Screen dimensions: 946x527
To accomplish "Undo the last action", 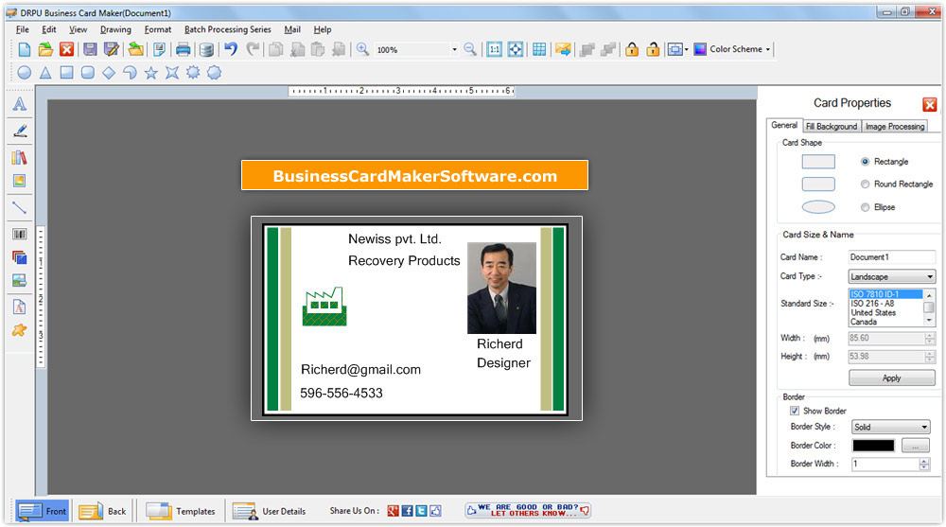I will (x=231, y=49).
